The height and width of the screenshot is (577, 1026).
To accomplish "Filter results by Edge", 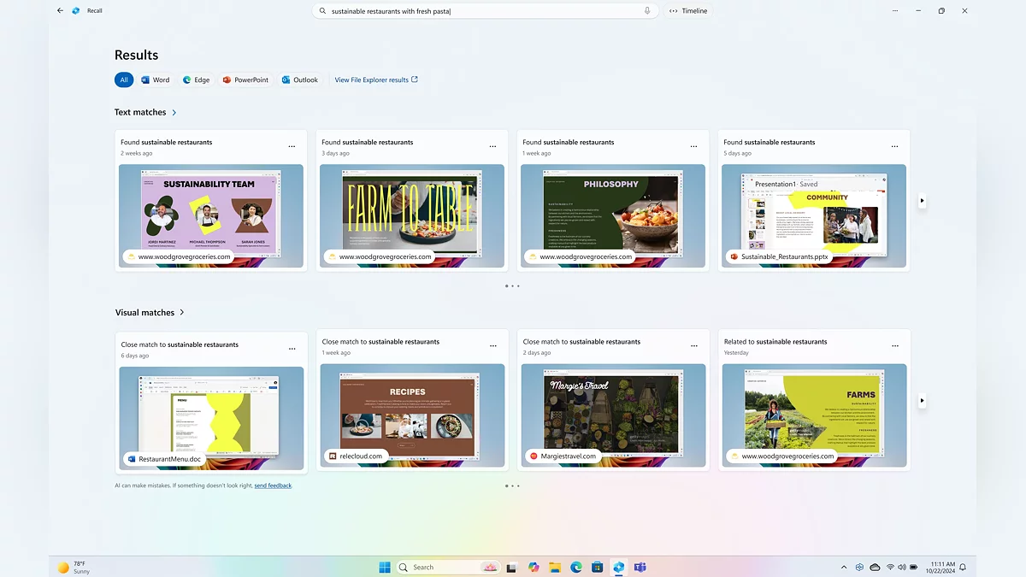I will [196, 79].
